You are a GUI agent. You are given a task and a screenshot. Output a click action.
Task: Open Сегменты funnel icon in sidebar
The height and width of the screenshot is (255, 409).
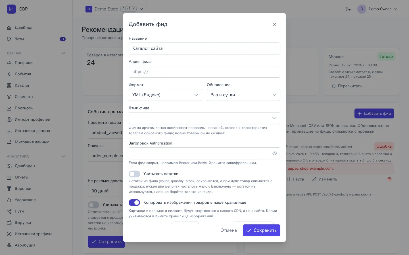[x=9, y=97]
